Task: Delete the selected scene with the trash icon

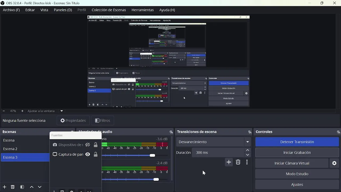Action: click(x=13, y=187)
